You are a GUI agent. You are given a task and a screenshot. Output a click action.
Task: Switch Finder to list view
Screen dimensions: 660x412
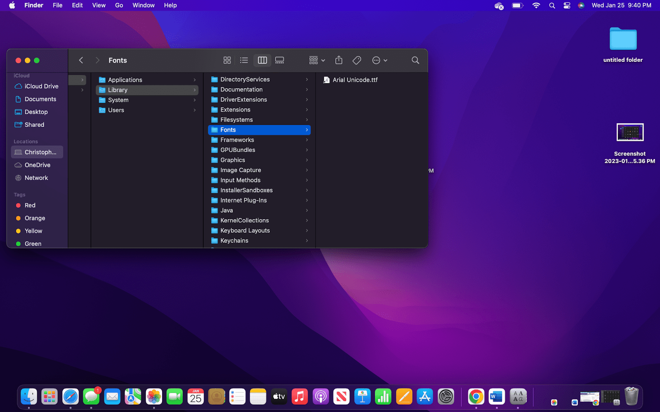(244, 60)
